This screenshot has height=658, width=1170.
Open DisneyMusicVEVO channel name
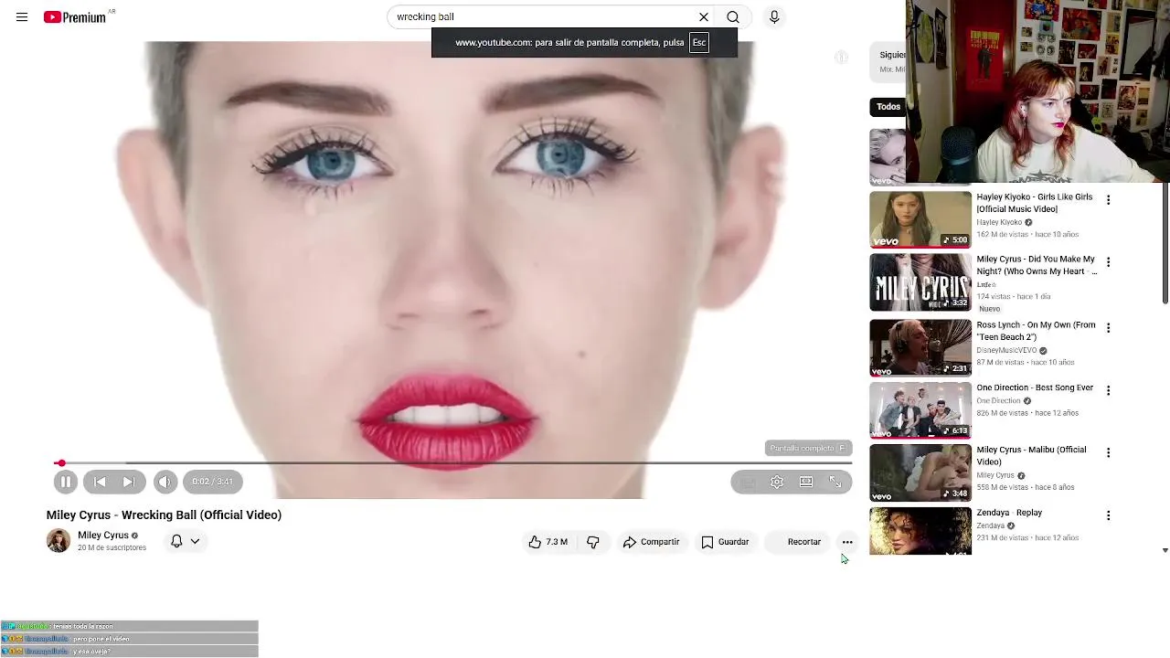pos(1006,351)
